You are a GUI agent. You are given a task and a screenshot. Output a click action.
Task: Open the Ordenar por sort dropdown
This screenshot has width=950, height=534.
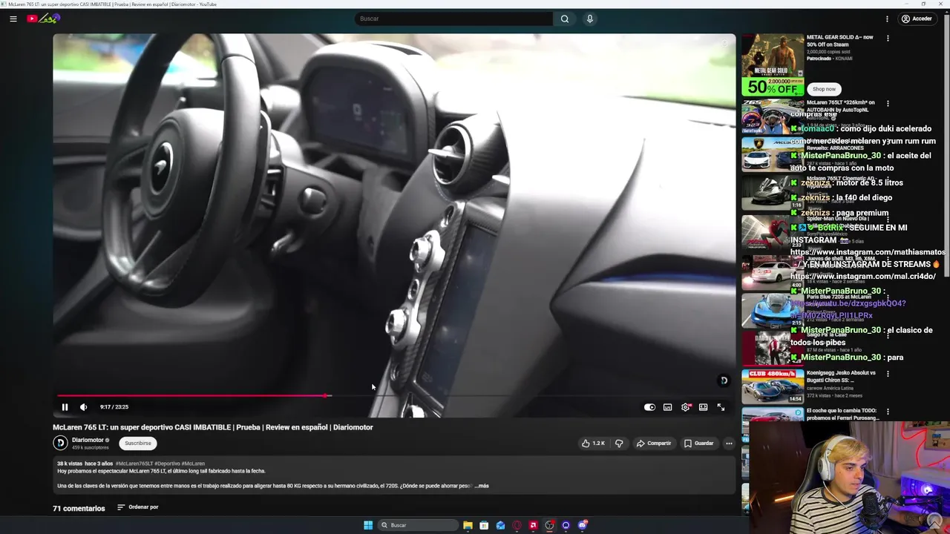click(138, 507)
